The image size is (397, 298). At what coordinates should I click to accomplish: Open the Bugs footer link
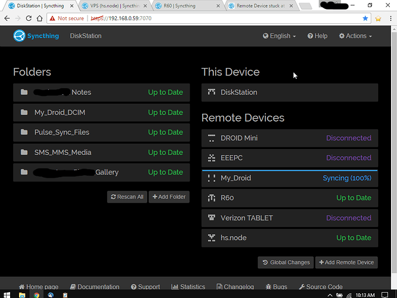[x=276, y=287]
